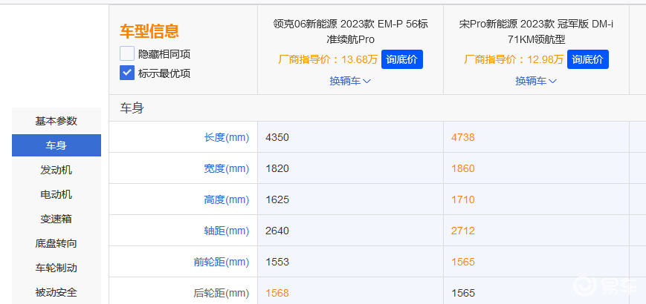The width and height of the screenshot is (646, 304).
Task: Select front track value 1553
Action: point(277,262)
